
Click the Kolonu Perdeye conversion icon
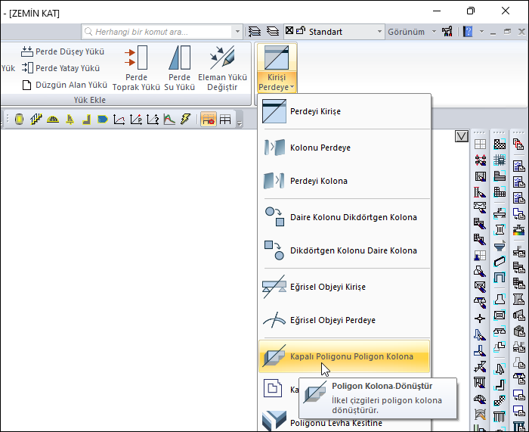point(273,148)
